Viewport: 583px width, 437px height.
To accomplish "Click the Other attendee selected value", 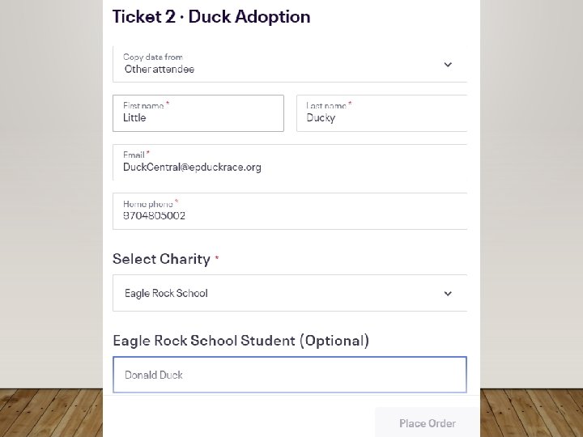I will coord(160,70).
